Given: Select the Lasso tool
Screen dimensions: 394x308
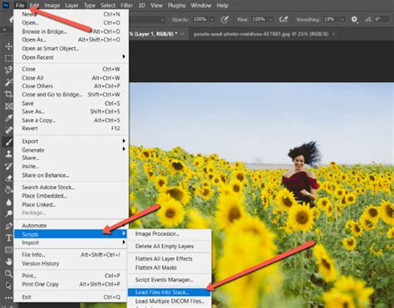Looking at the screenshot, I should [x=8, y=70].
